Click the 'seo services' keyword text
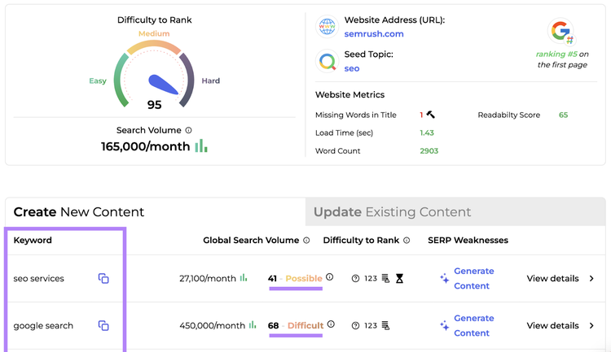Image resolution: width=611 pixels, height=352 pixels. click(x=38, y=279)
